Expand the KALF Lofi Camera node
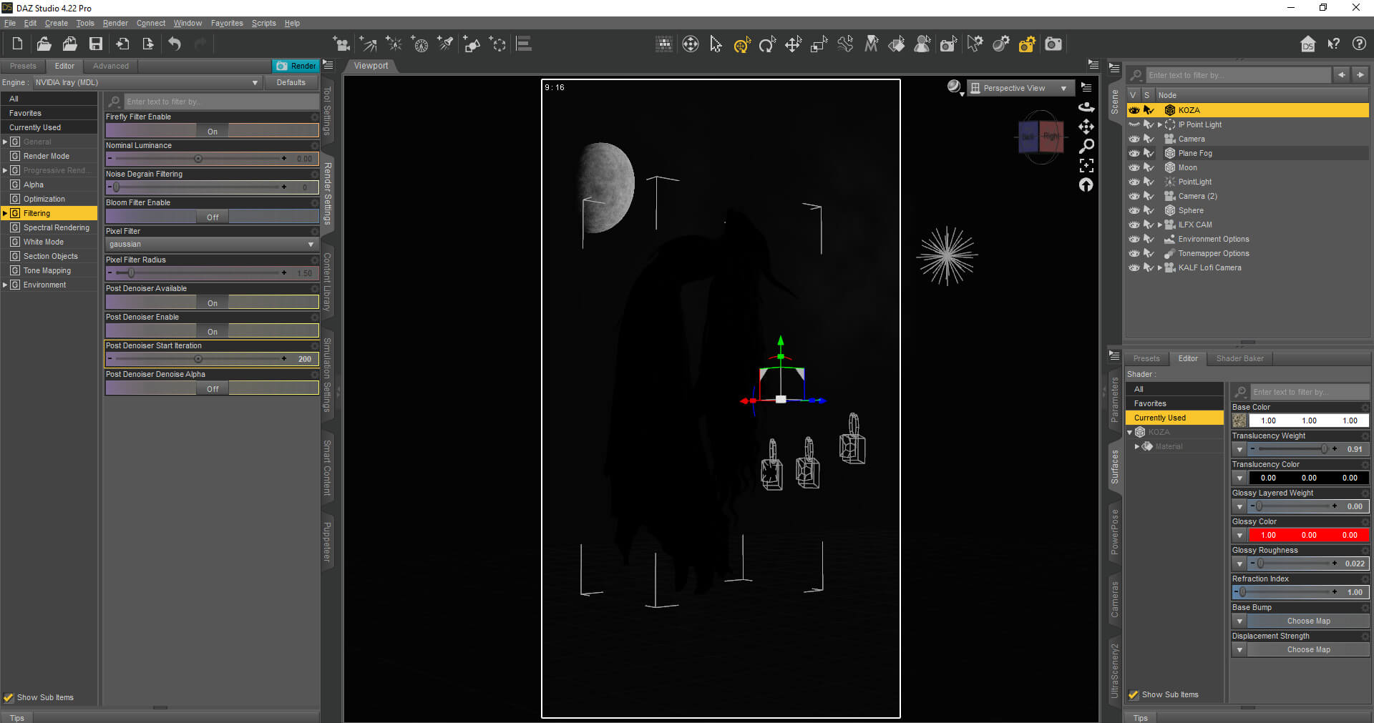 pyautogui.click(x=1159, y=267)
